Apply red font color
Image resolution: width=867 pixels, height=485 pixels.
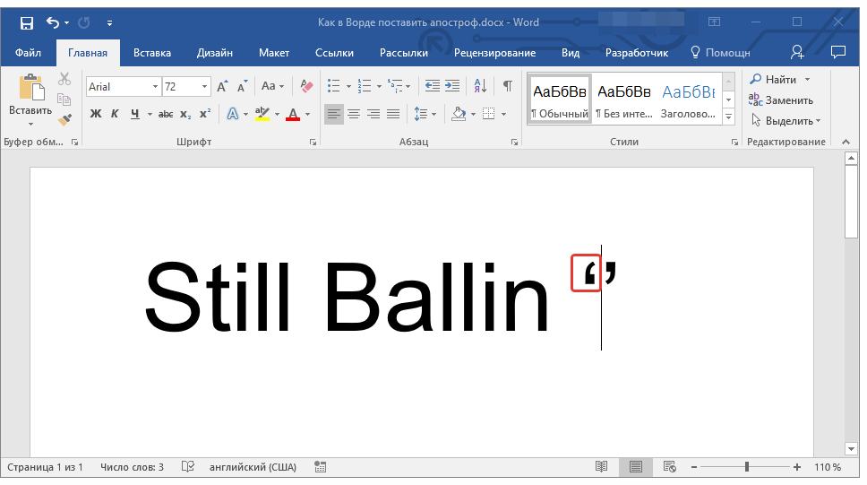tap(293, 114)
